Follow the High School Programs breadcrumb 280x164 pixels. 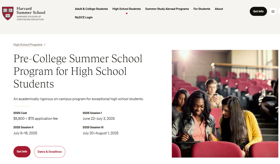(28, 44)
